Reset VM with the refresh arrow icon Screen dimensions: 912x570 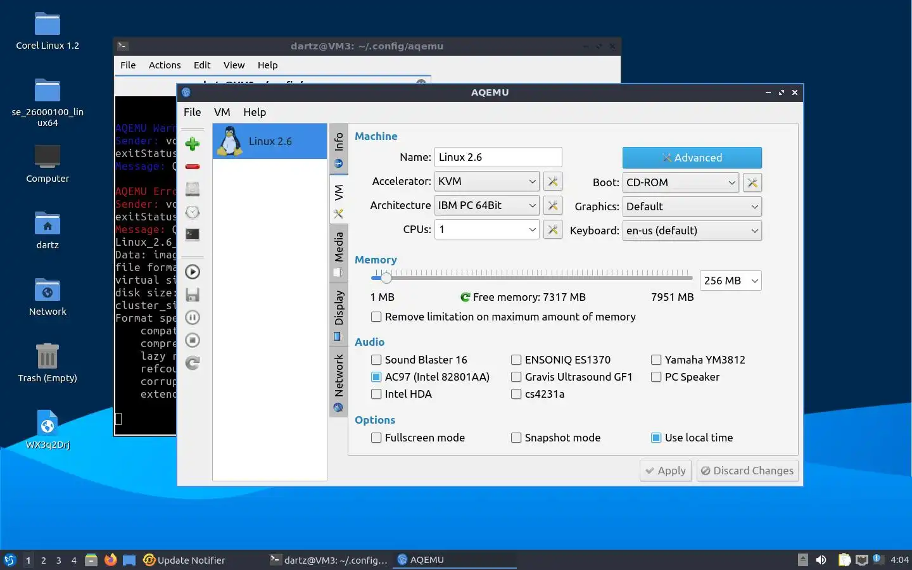pyautogui.click(x=193, y=363)
